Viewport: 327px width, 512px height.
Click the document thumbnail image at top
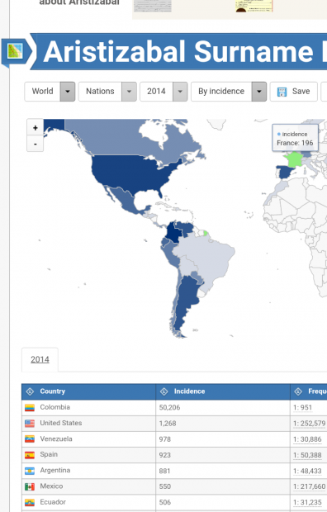153,6
